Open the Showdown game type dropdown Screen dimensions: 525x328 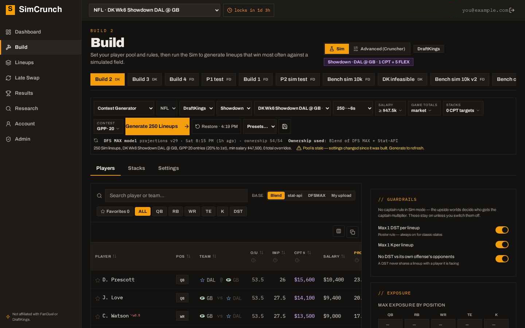[x=234, y=108]
